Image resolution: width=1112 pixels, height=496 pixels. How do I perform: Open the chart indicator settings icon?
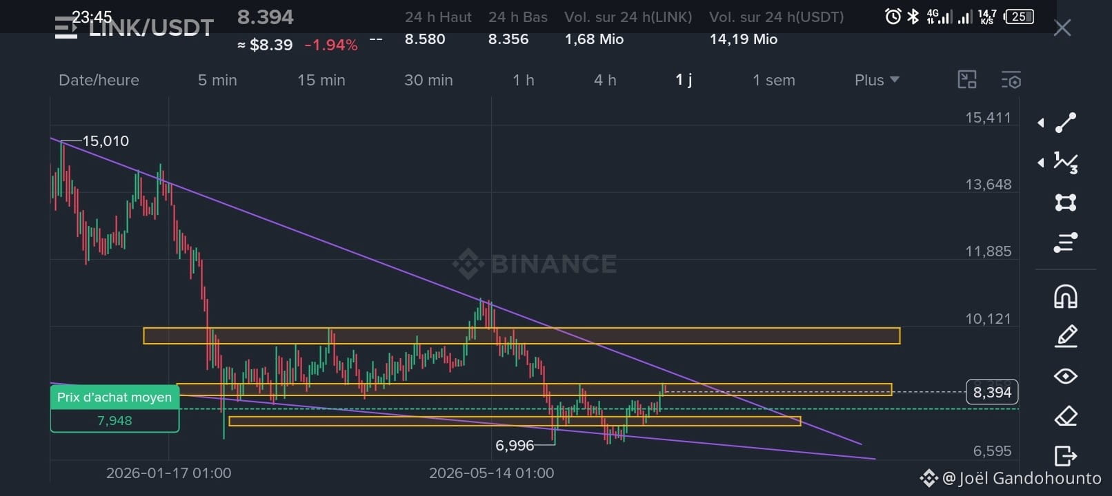click(1011, 80)
